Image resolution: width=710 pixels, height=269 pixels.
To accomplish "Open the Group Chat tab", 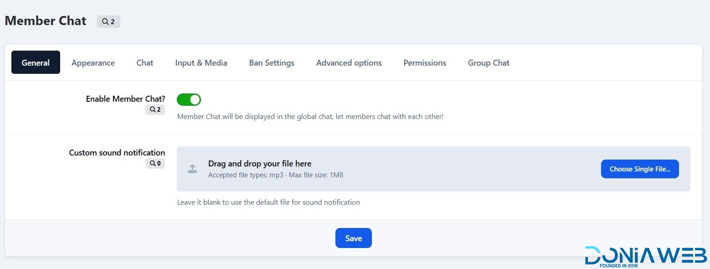I will (x=489, y=62).
